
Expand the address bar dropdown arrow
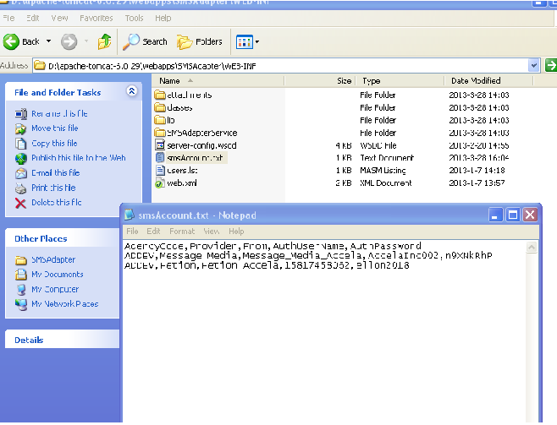pyautogui.click(x=533, y=65)
